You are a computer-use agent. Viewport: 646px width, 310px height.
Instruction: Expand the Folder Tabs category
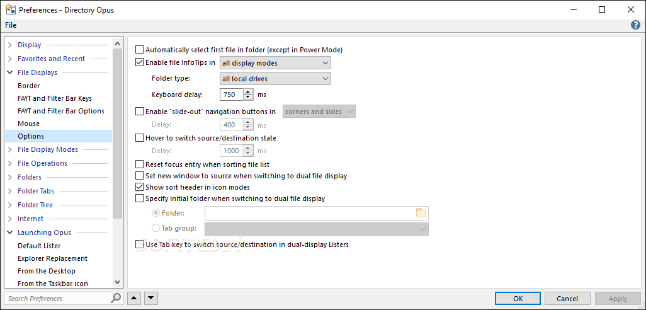point(10,192)
